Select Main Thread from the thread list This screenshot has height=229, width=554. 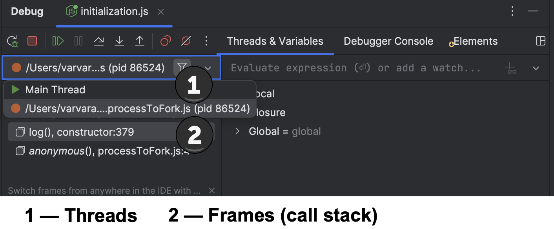pyautogui.click(x=55, y=90)
